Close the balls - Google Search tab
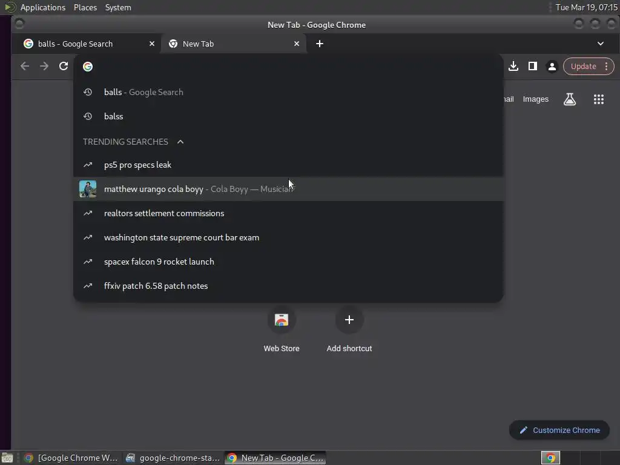The height and width of the screenshot is (465, 620). (152, 44)
